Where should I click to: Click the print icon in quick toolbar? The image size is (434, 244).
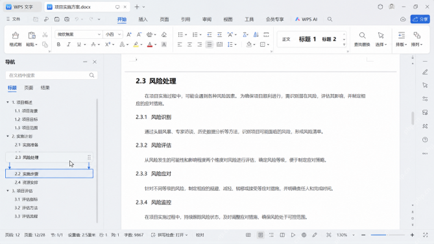[67, 19]
